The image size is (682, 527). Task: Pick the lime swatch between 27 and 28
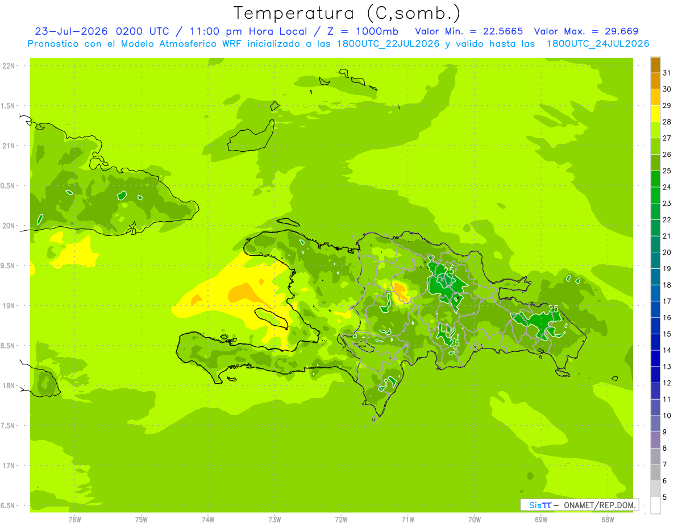coord(655,130)
